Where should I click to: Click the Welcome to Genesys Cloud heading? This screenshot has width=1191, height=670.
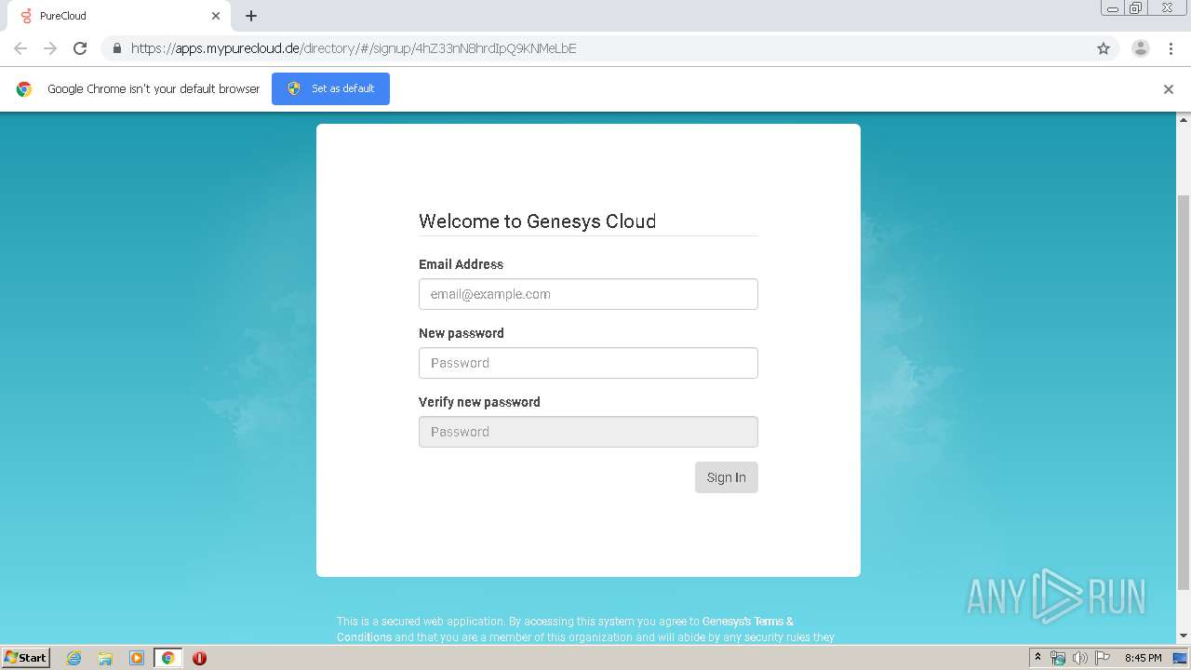tap(538, 221)
